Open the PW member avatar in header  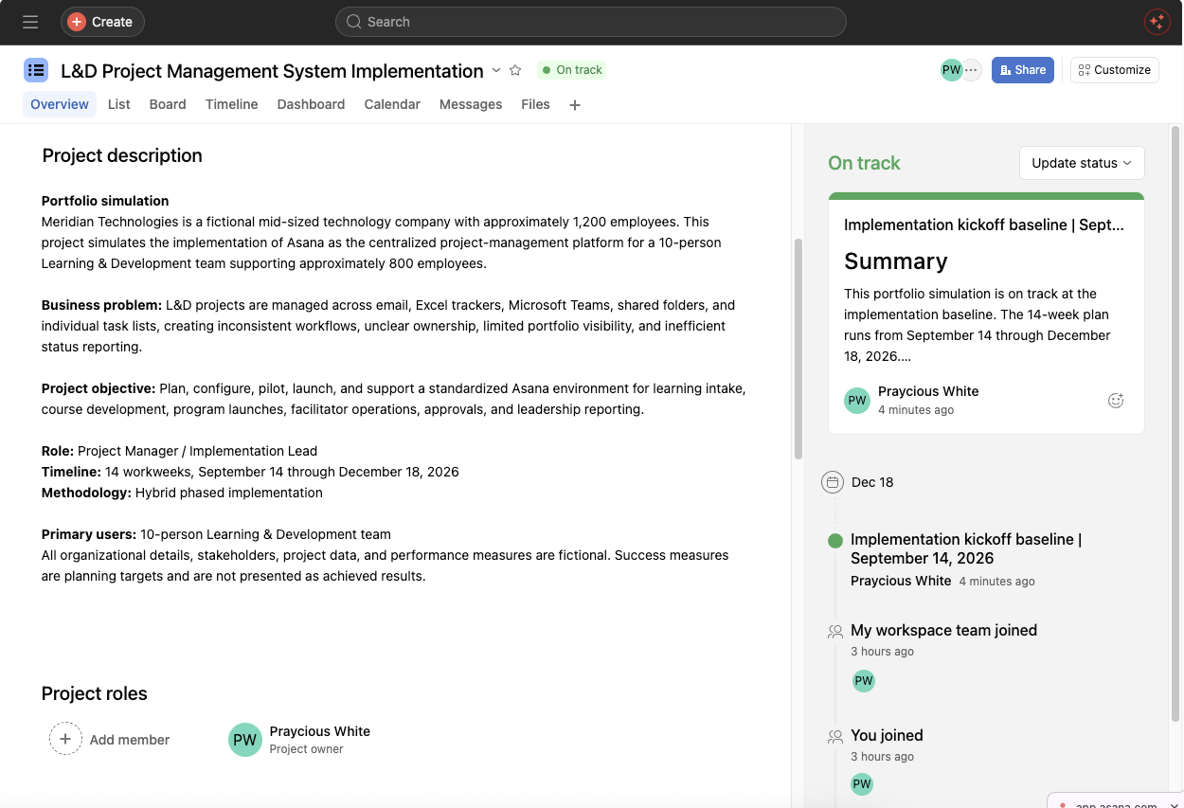coord(951,70)
